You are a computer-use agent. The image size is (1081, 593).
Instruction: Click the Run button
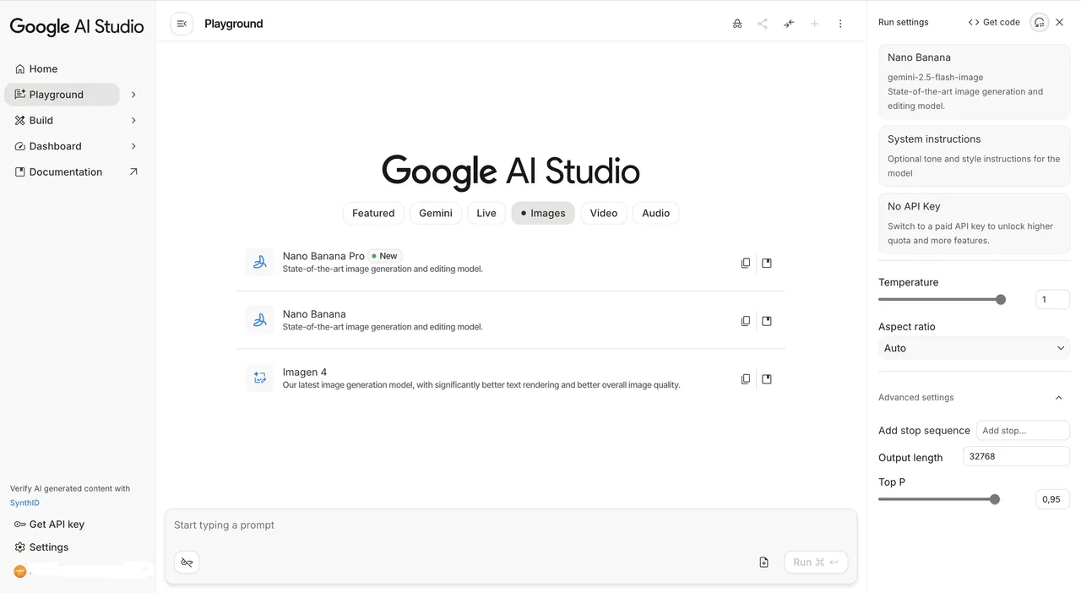coord(816,562)
